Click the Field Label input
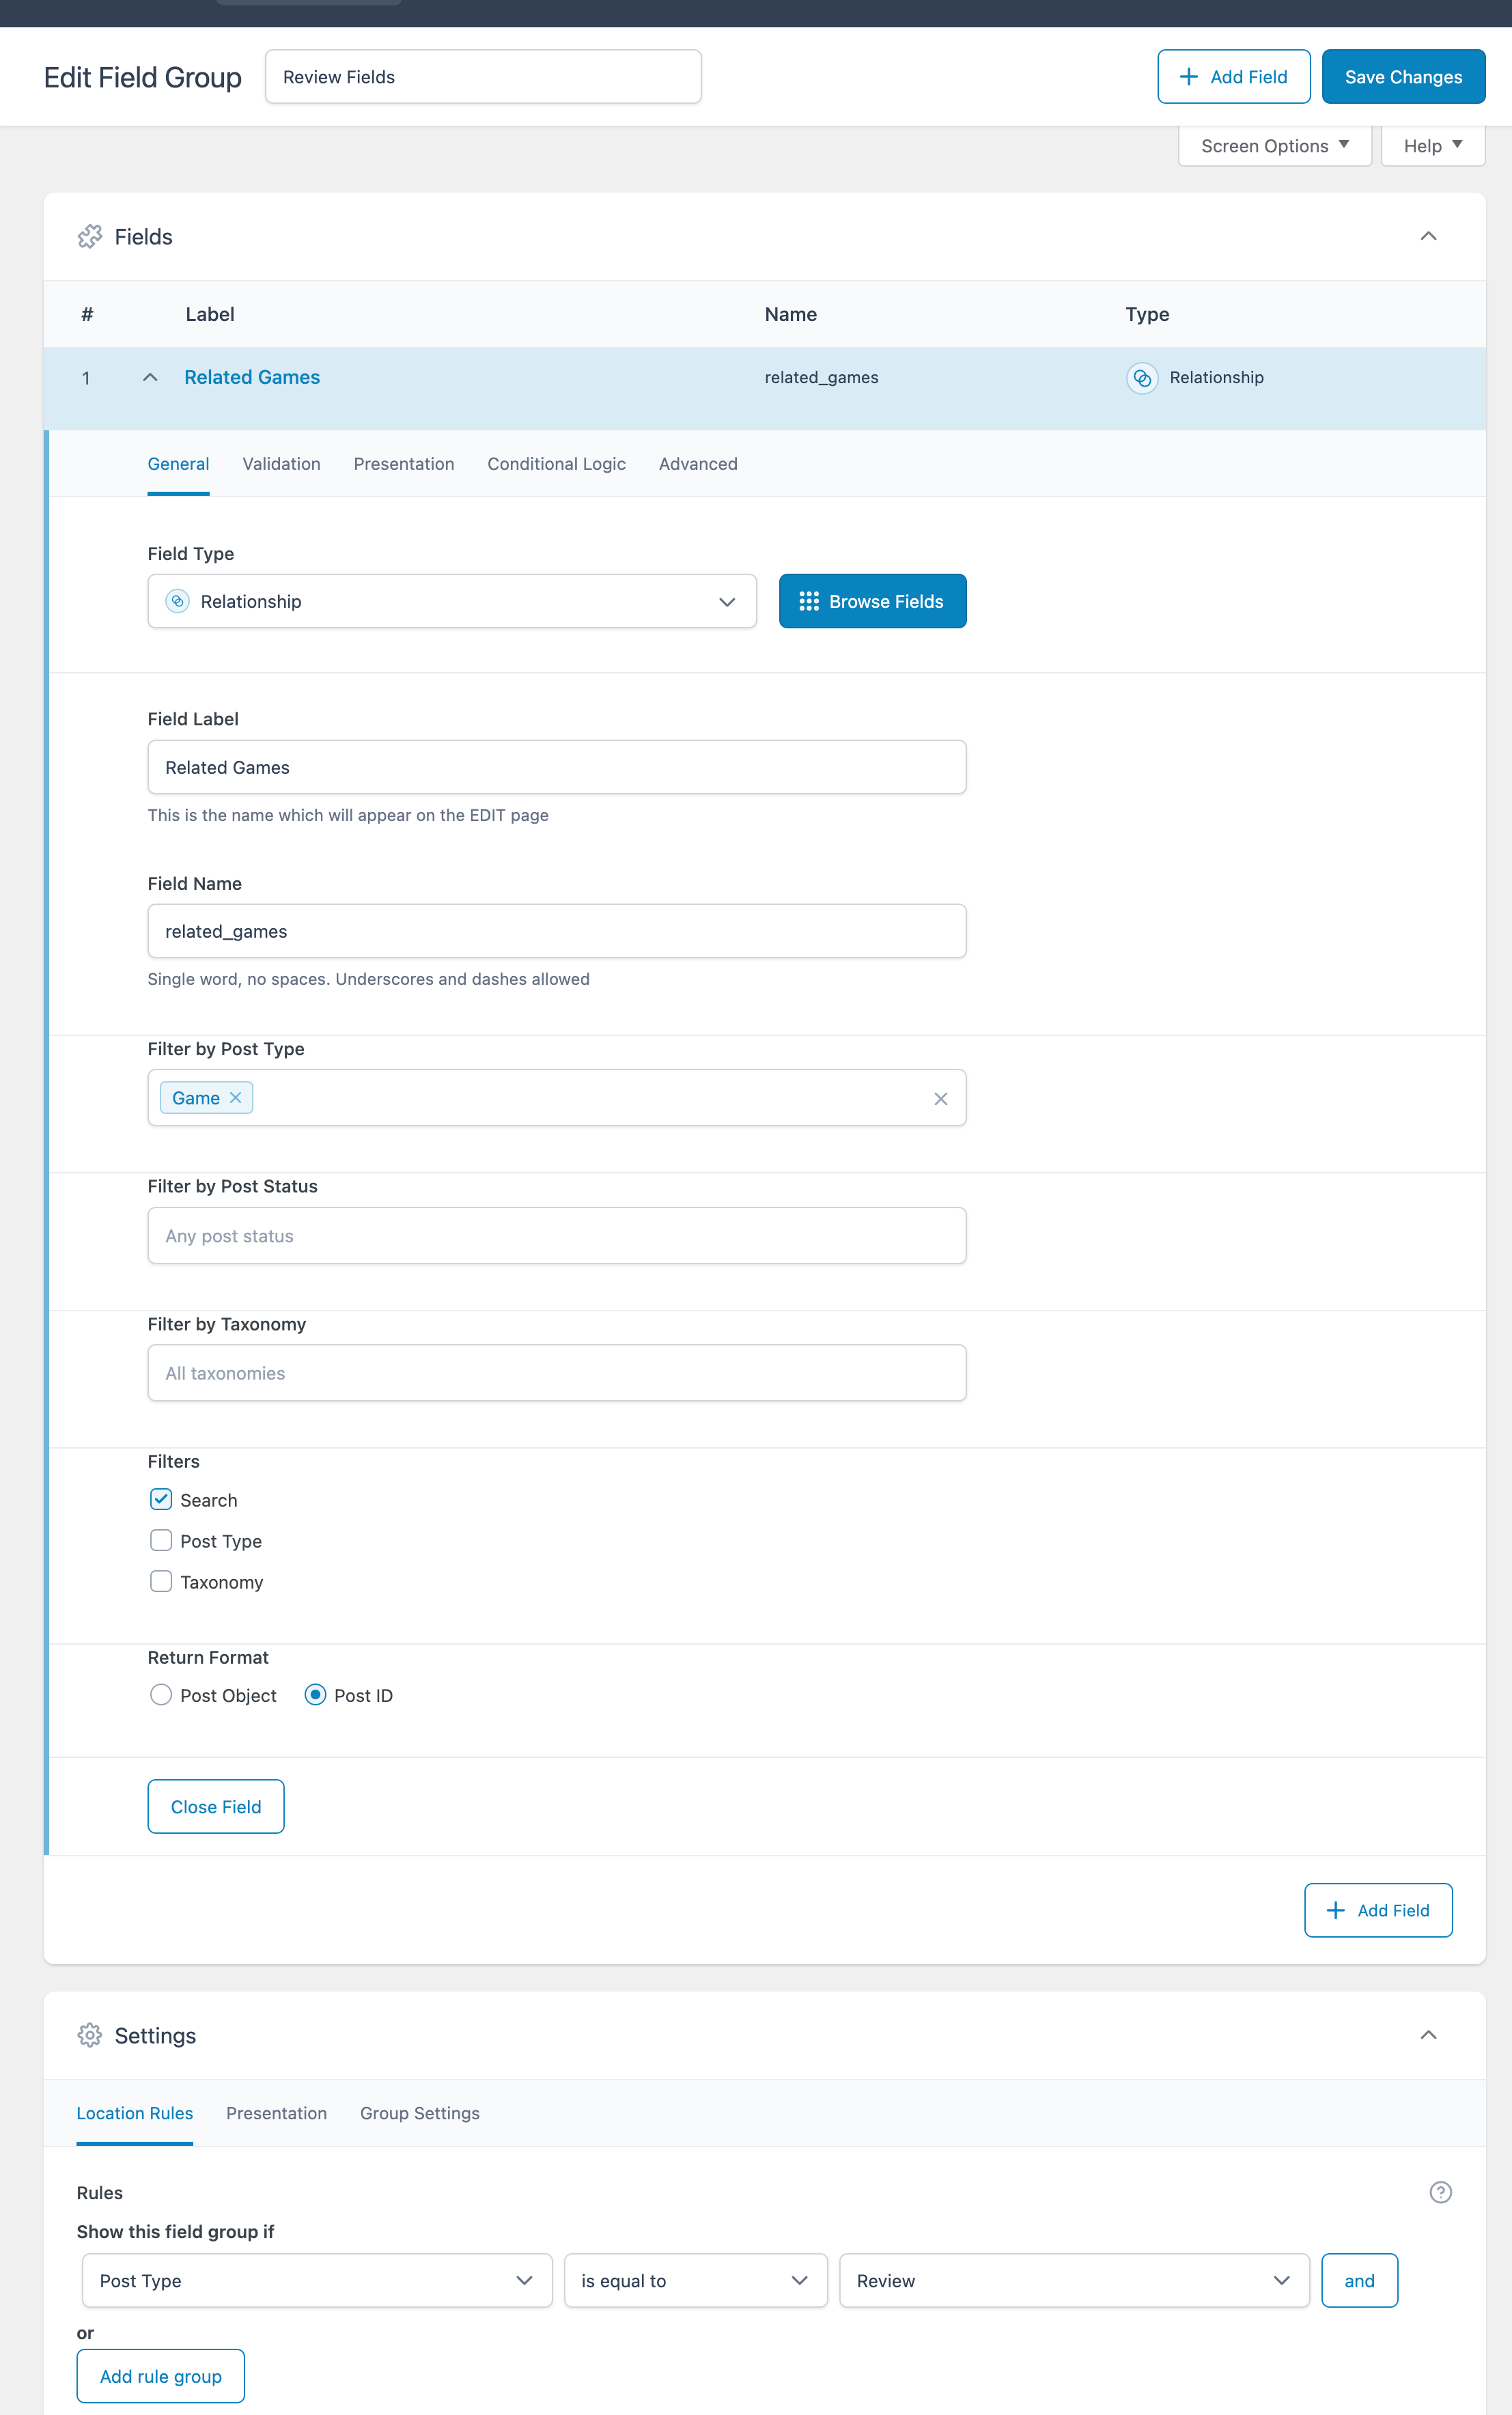The width and height of the screenshot is (1512, 2415). [557, 767]
